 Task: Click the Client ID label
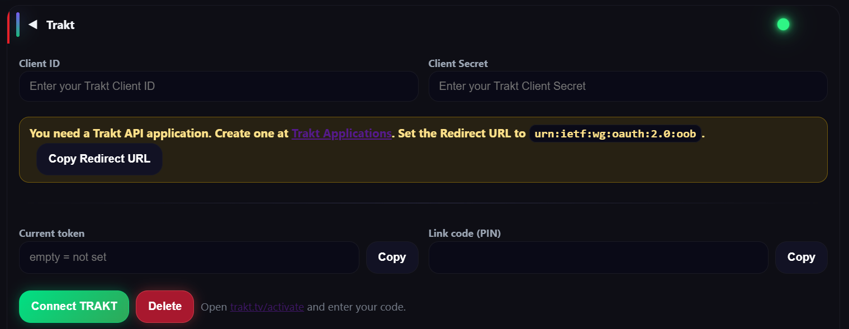click(39, 64)
